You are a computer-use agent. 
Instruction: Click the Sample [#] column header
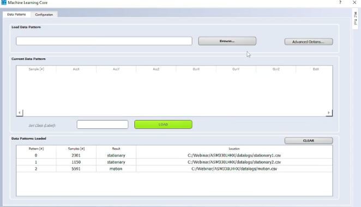point(36,69)
